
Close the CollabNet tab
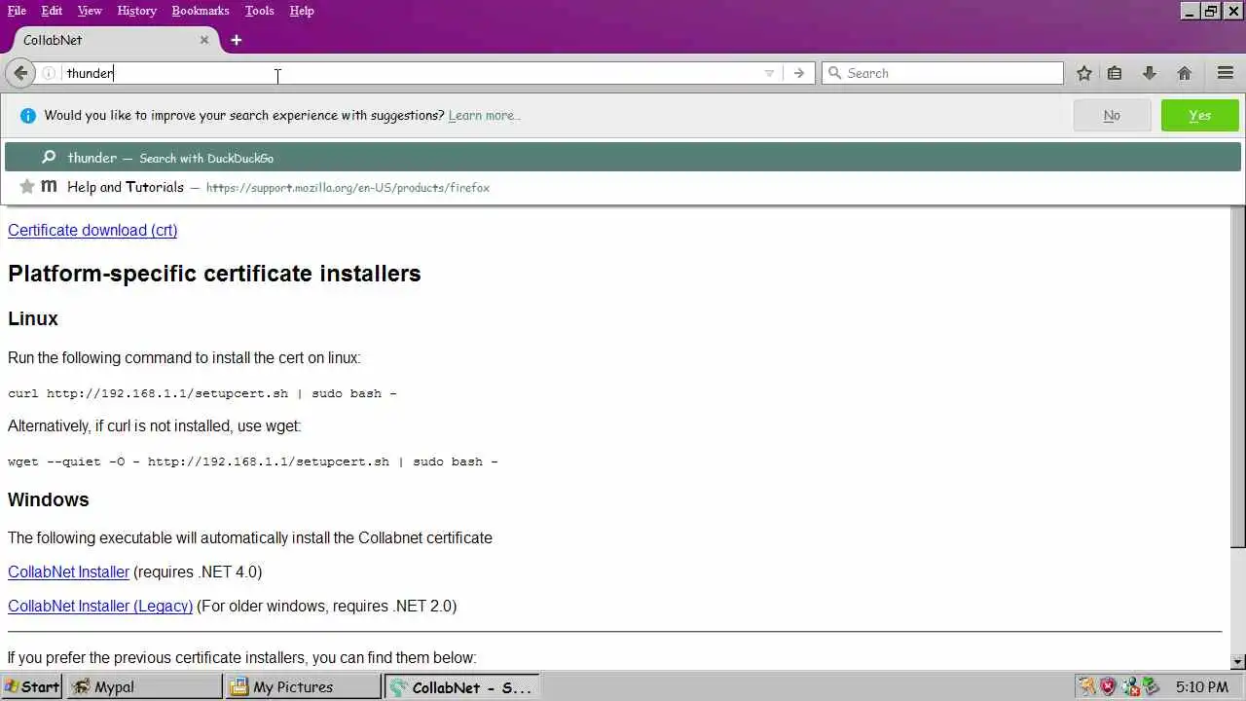point(204,40)
